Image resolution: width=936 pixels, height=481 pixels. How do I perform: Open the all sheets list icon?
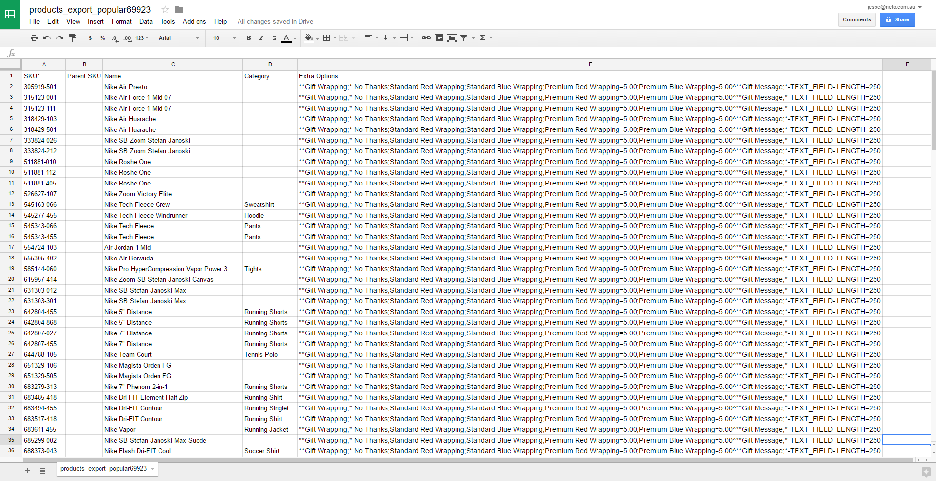click(x=42, y=471)
